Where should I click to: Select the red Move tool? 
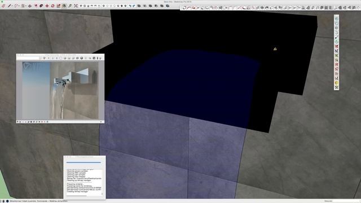[x=47, y=6]
